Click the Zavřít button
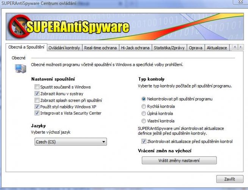This screenshot has height=190, width=248. tap(230, 179)
